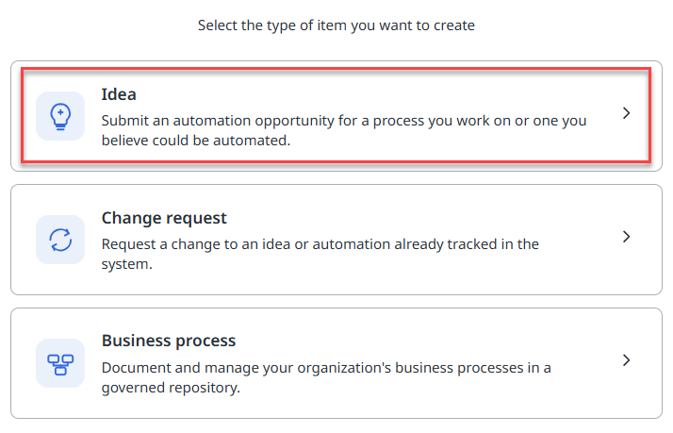This screenshot has width=673, height=433.
Task: Click the "system." text under Change request
Action: [126, 264]
